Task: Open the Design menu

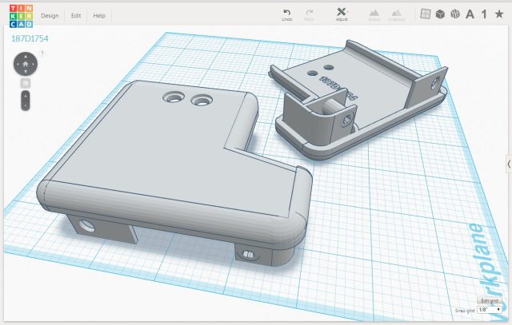Action: pos(50,16)
